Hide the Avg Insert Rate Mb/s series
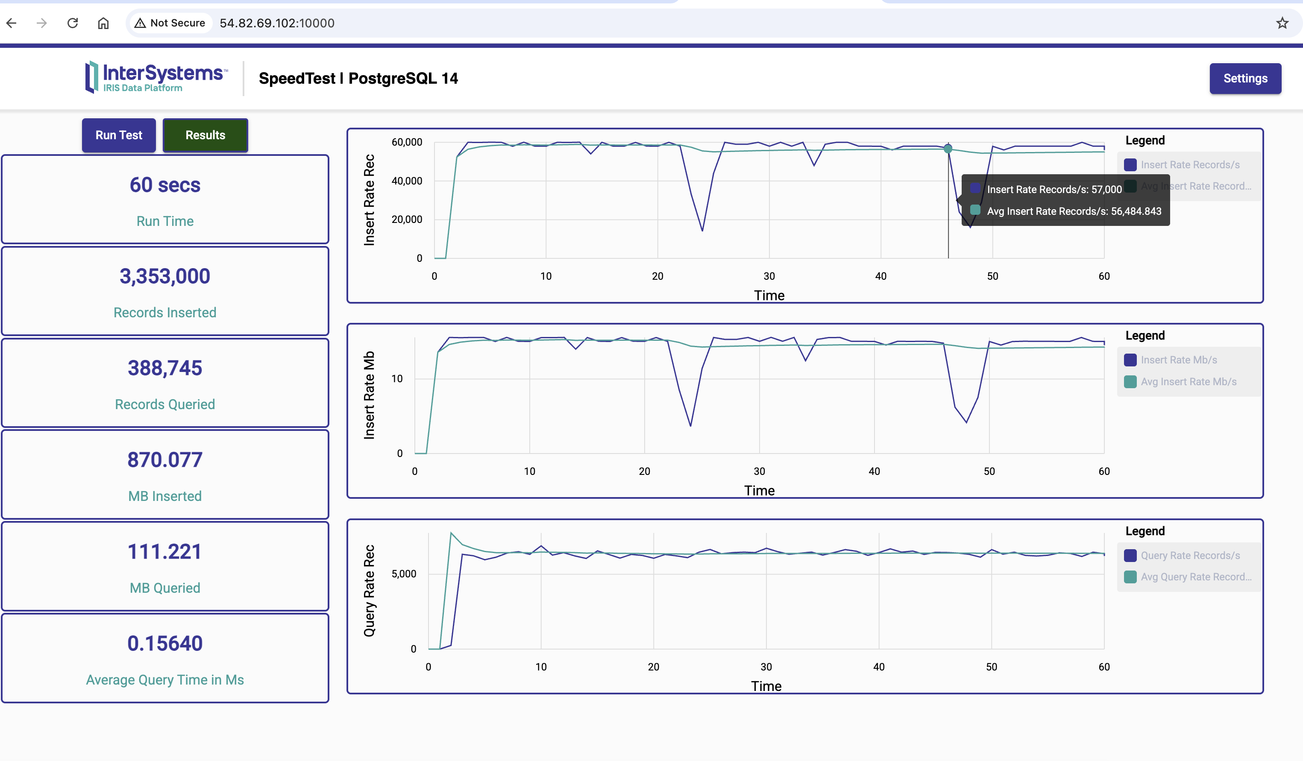Screen dimensions: 1303x761 (x=1188, y=381)
